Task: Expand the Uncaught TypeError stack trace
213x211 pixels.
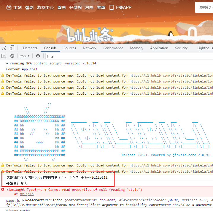Action: [7, 190]
